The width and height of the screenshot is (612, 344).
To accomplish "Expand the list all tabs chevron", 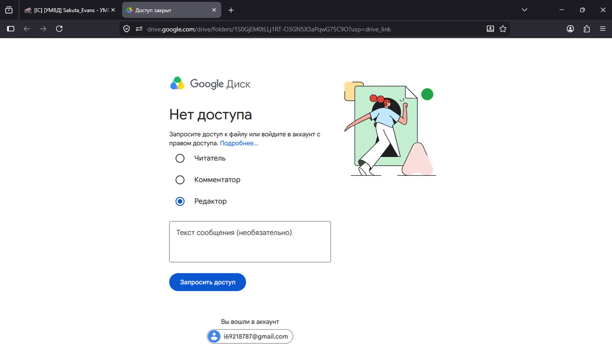I will 524,10.
